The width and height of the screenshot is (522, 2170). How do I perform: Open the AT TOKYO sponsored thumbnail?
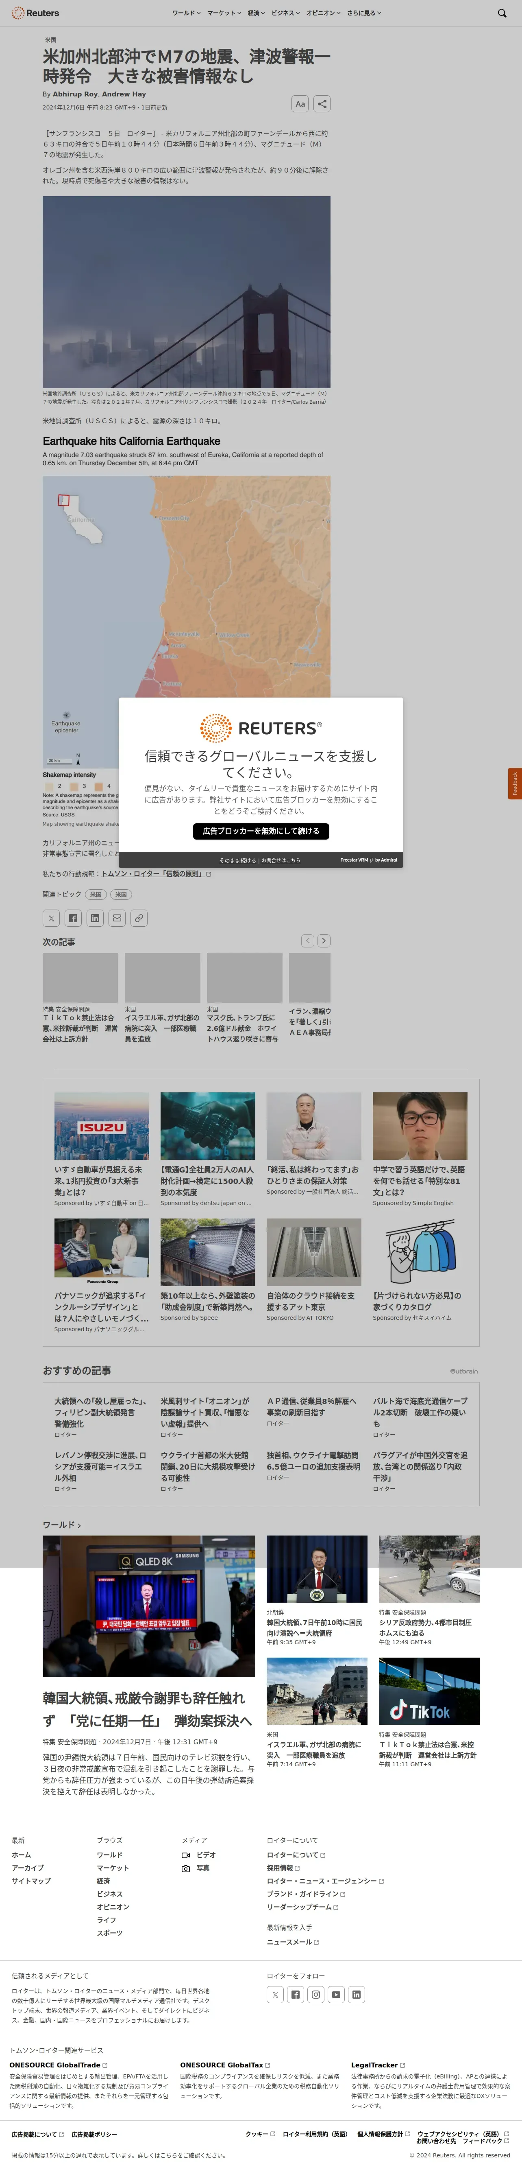pyautogui.click(x=314, y=1252)
